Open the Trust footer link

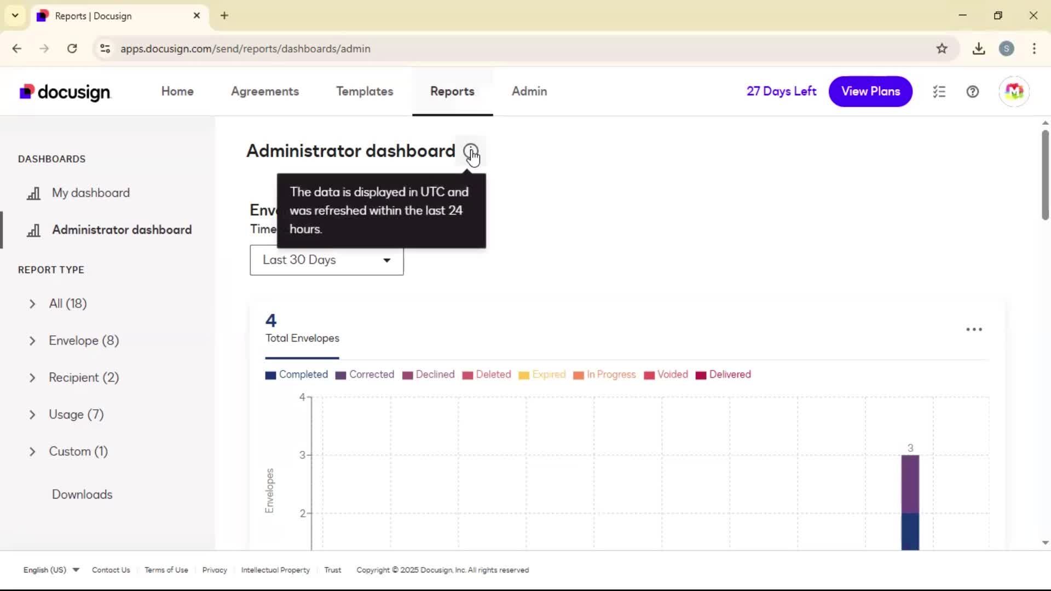point(333,570)
